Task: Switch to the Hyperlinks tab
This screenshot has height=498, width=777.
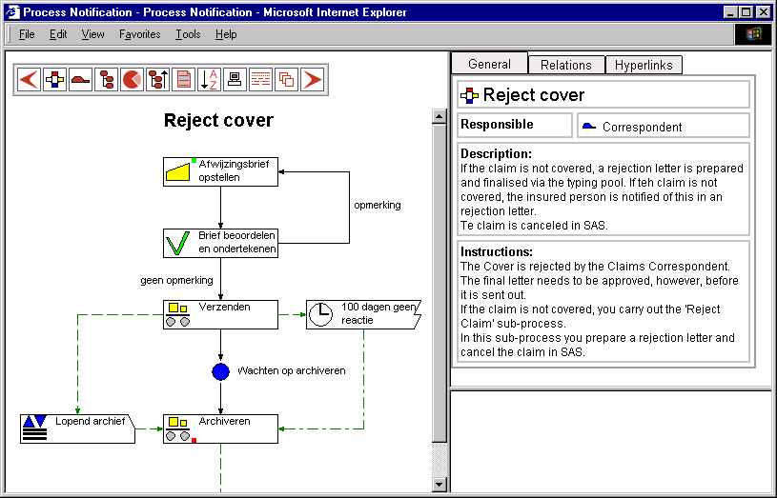Action: click(643, 65)
